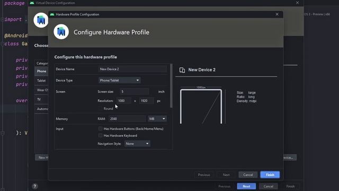Click Cancel in Virtual Device Configuration window

tap(269, 186)
